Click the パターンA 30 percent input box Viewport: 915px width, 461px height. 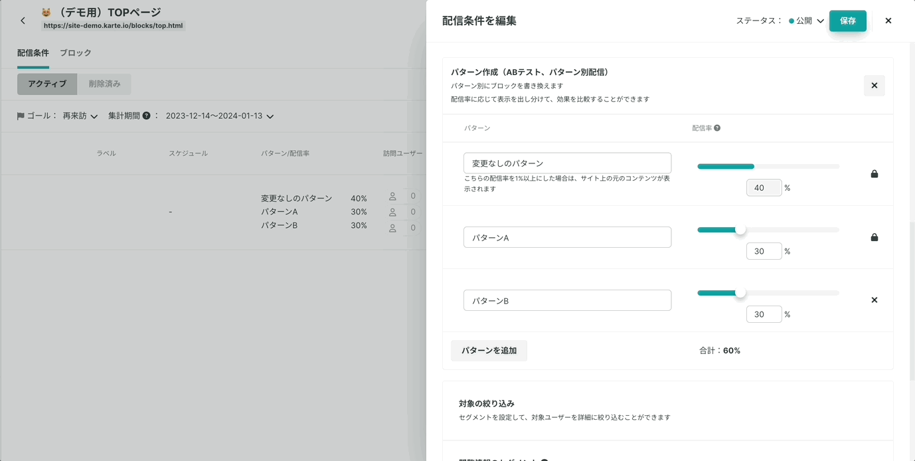pos(764,251)
